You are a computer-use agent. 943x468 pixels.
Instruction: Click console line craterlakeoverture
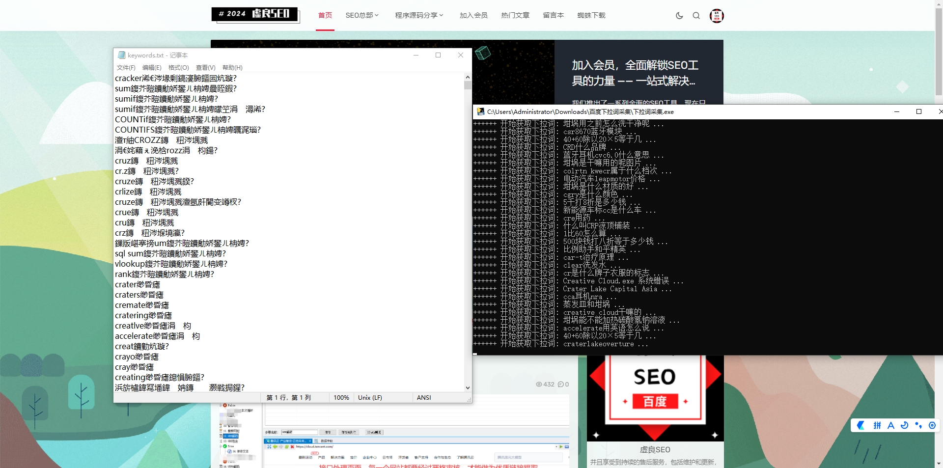pos(561,344)
